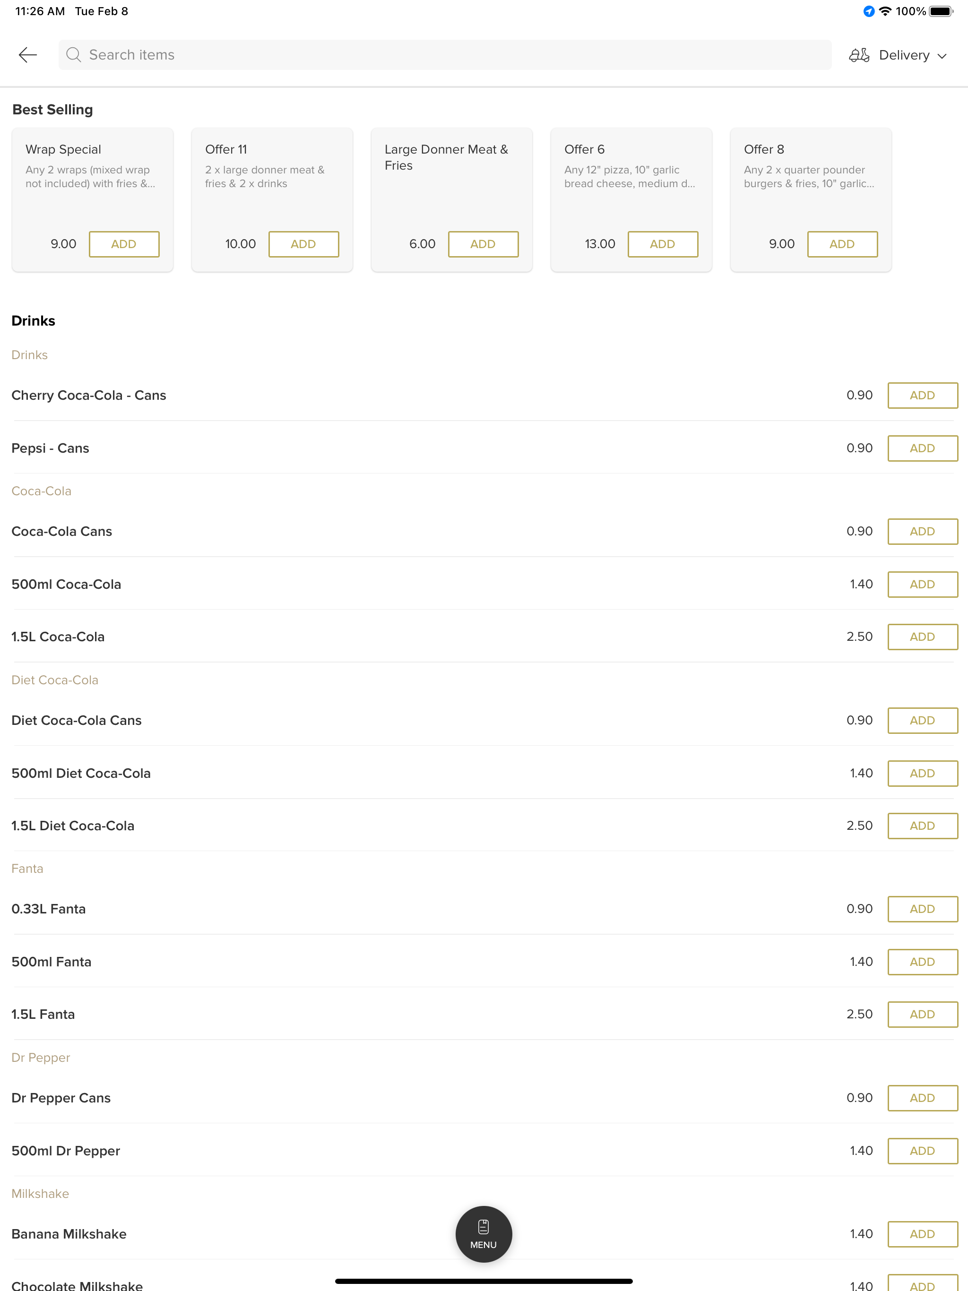Add Large Donner Meat & Fries
Screen dimensions: 968x1291
483,244
